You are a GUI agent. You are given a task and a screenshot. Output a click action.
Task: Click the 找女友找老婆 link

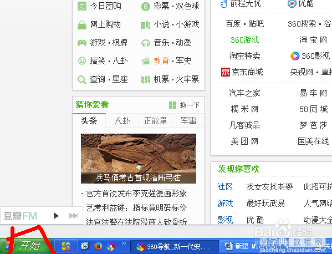click(x=269, y=187)
